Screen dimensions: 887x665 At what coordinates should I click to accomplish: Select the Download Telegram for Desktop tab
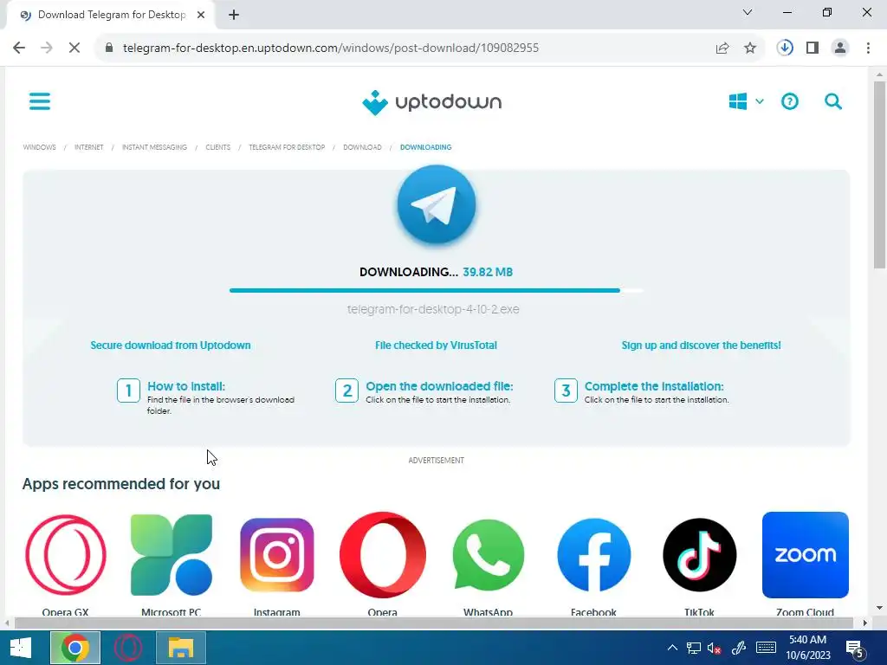pos(111,16)
